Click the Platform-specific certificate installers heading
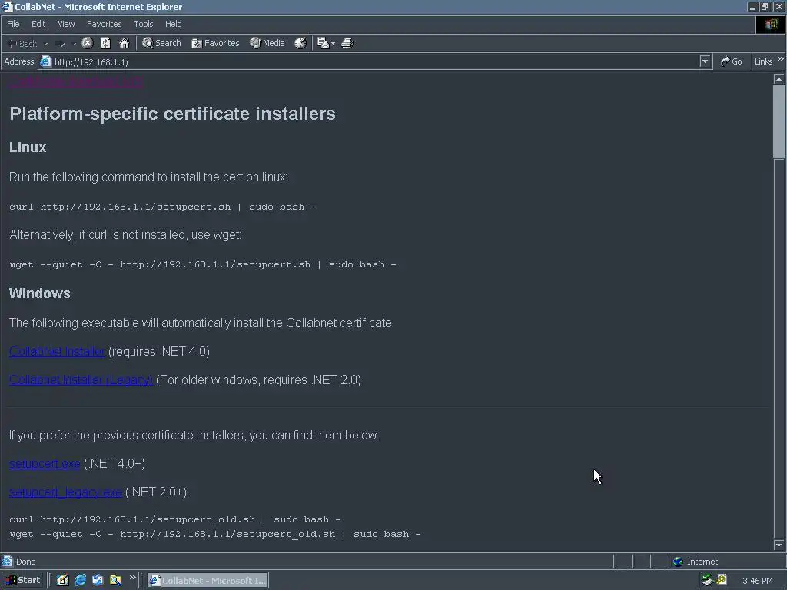 point(172,114)
